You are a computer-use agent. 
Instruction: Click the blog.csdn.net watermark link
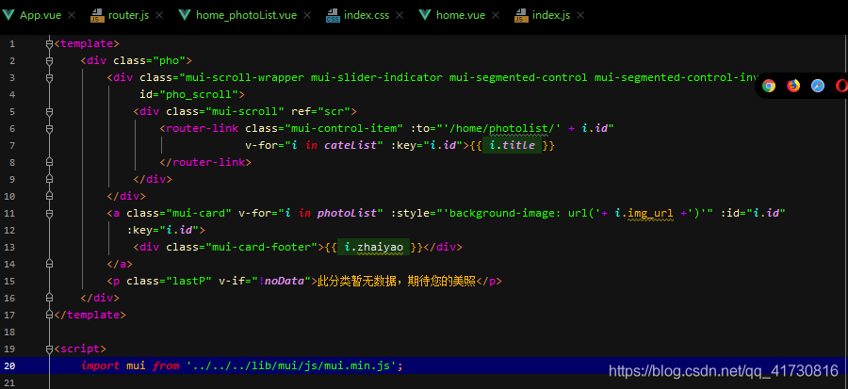tap(723, 370)
